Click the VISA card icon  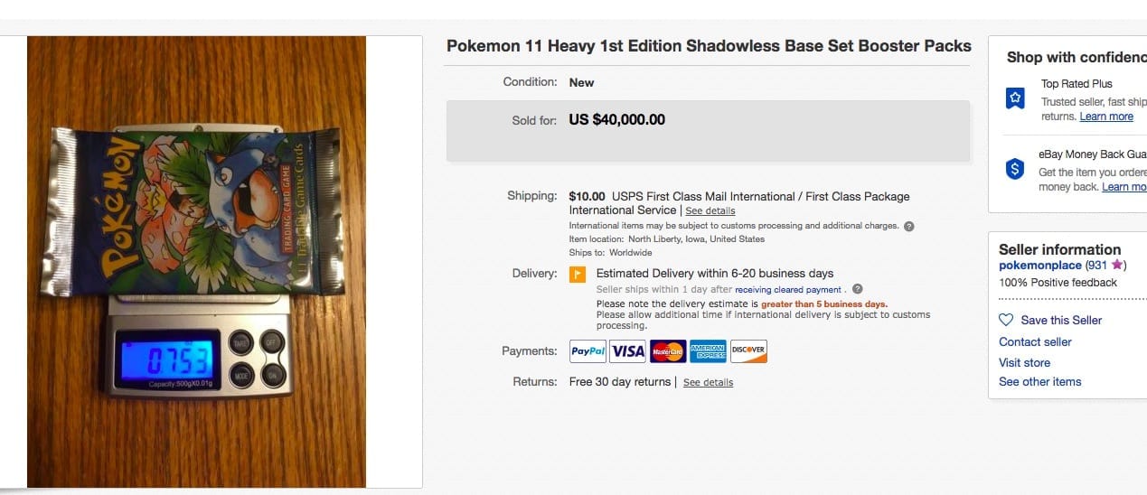tap(627, 351)
